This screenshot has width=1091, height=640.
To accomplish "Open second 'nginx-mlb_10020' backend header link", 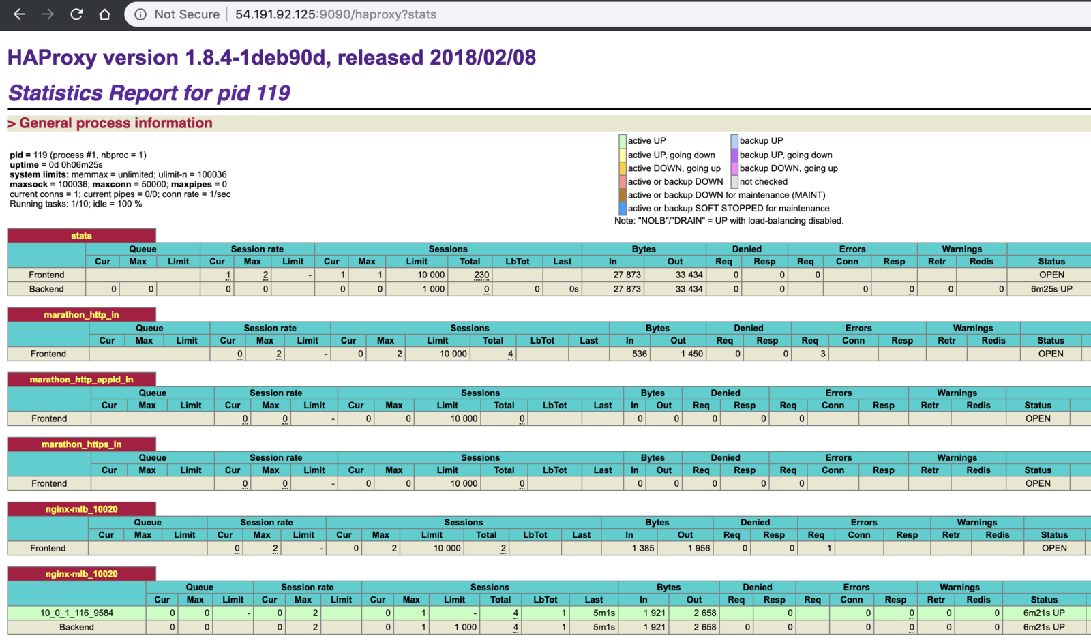I will coord(81,574).
